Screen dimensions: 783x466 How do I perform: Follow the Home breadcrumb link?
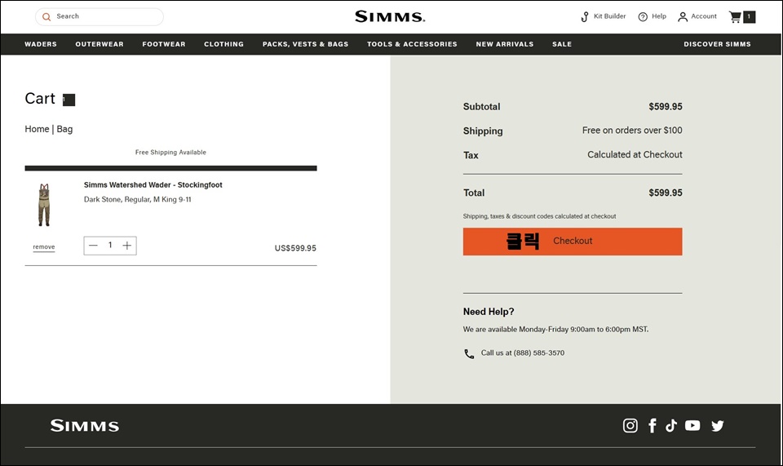(37, 129)
